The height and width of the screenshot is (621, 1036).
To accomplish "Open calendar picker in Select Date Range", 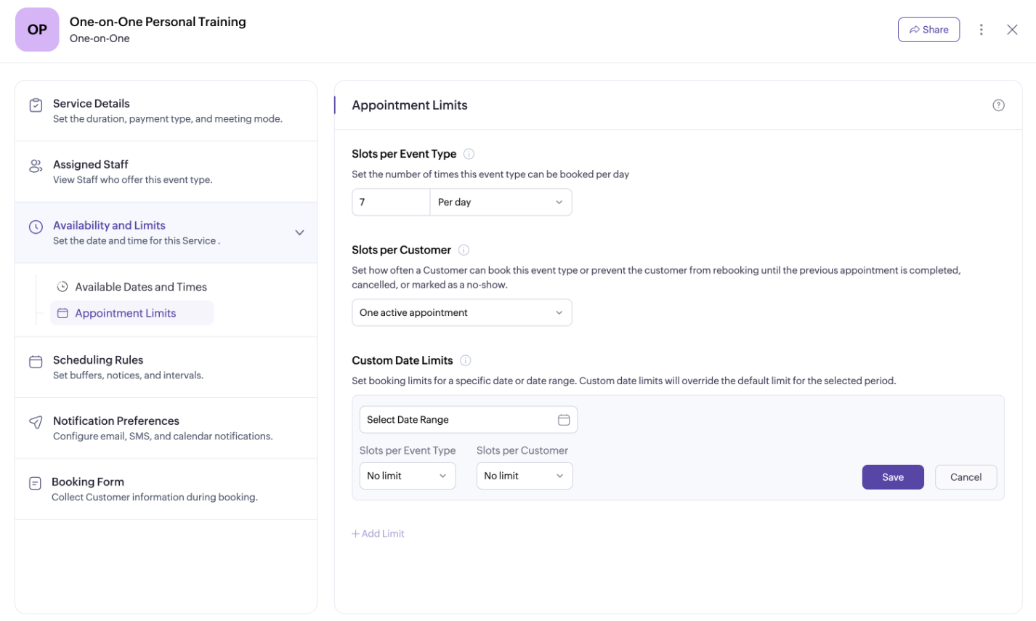I will click(x=564, y=420).
